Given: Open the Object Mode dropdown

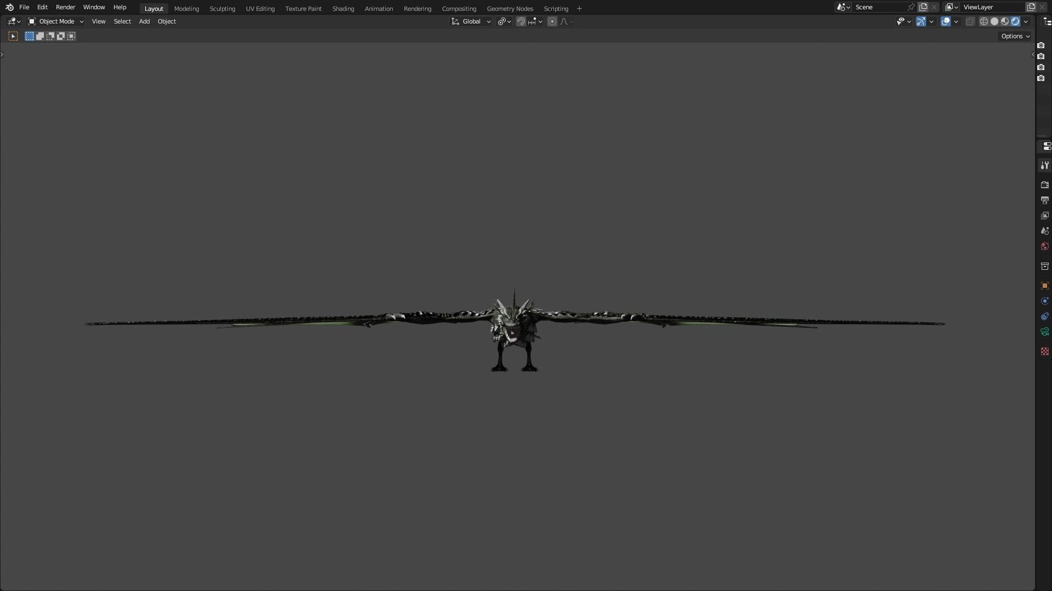Looking at the screenshot, I should [x=55, y=21].
